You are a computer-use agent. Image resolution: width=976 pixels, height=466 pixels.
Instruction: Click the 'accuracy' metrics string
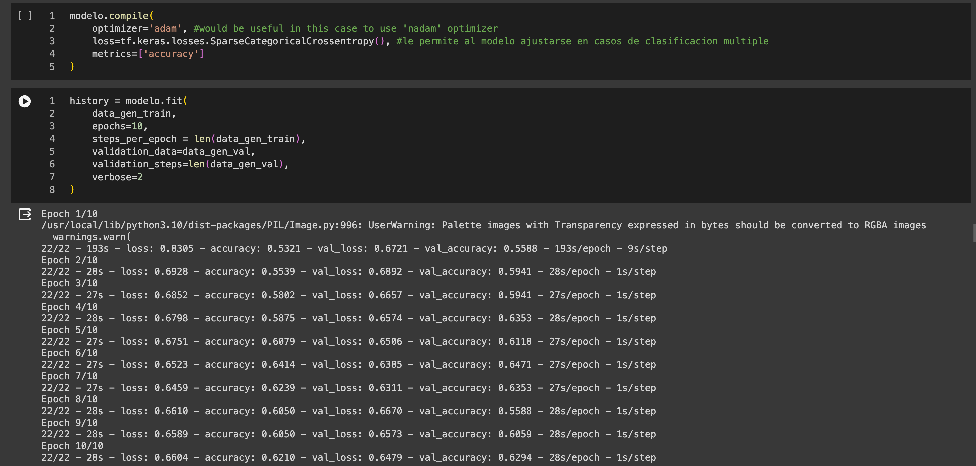pos(171,54)
